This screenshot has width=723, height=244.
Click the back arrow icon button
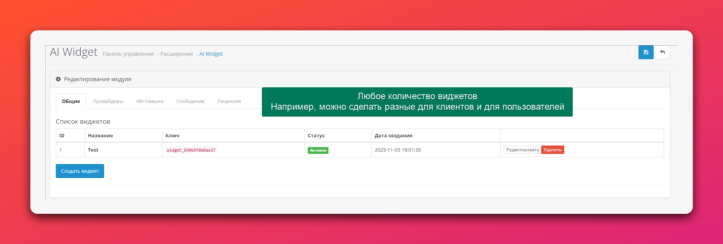[x=662, y=52]
